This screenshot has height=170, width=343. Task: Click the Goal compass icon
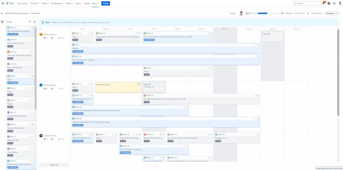(43, 22)
